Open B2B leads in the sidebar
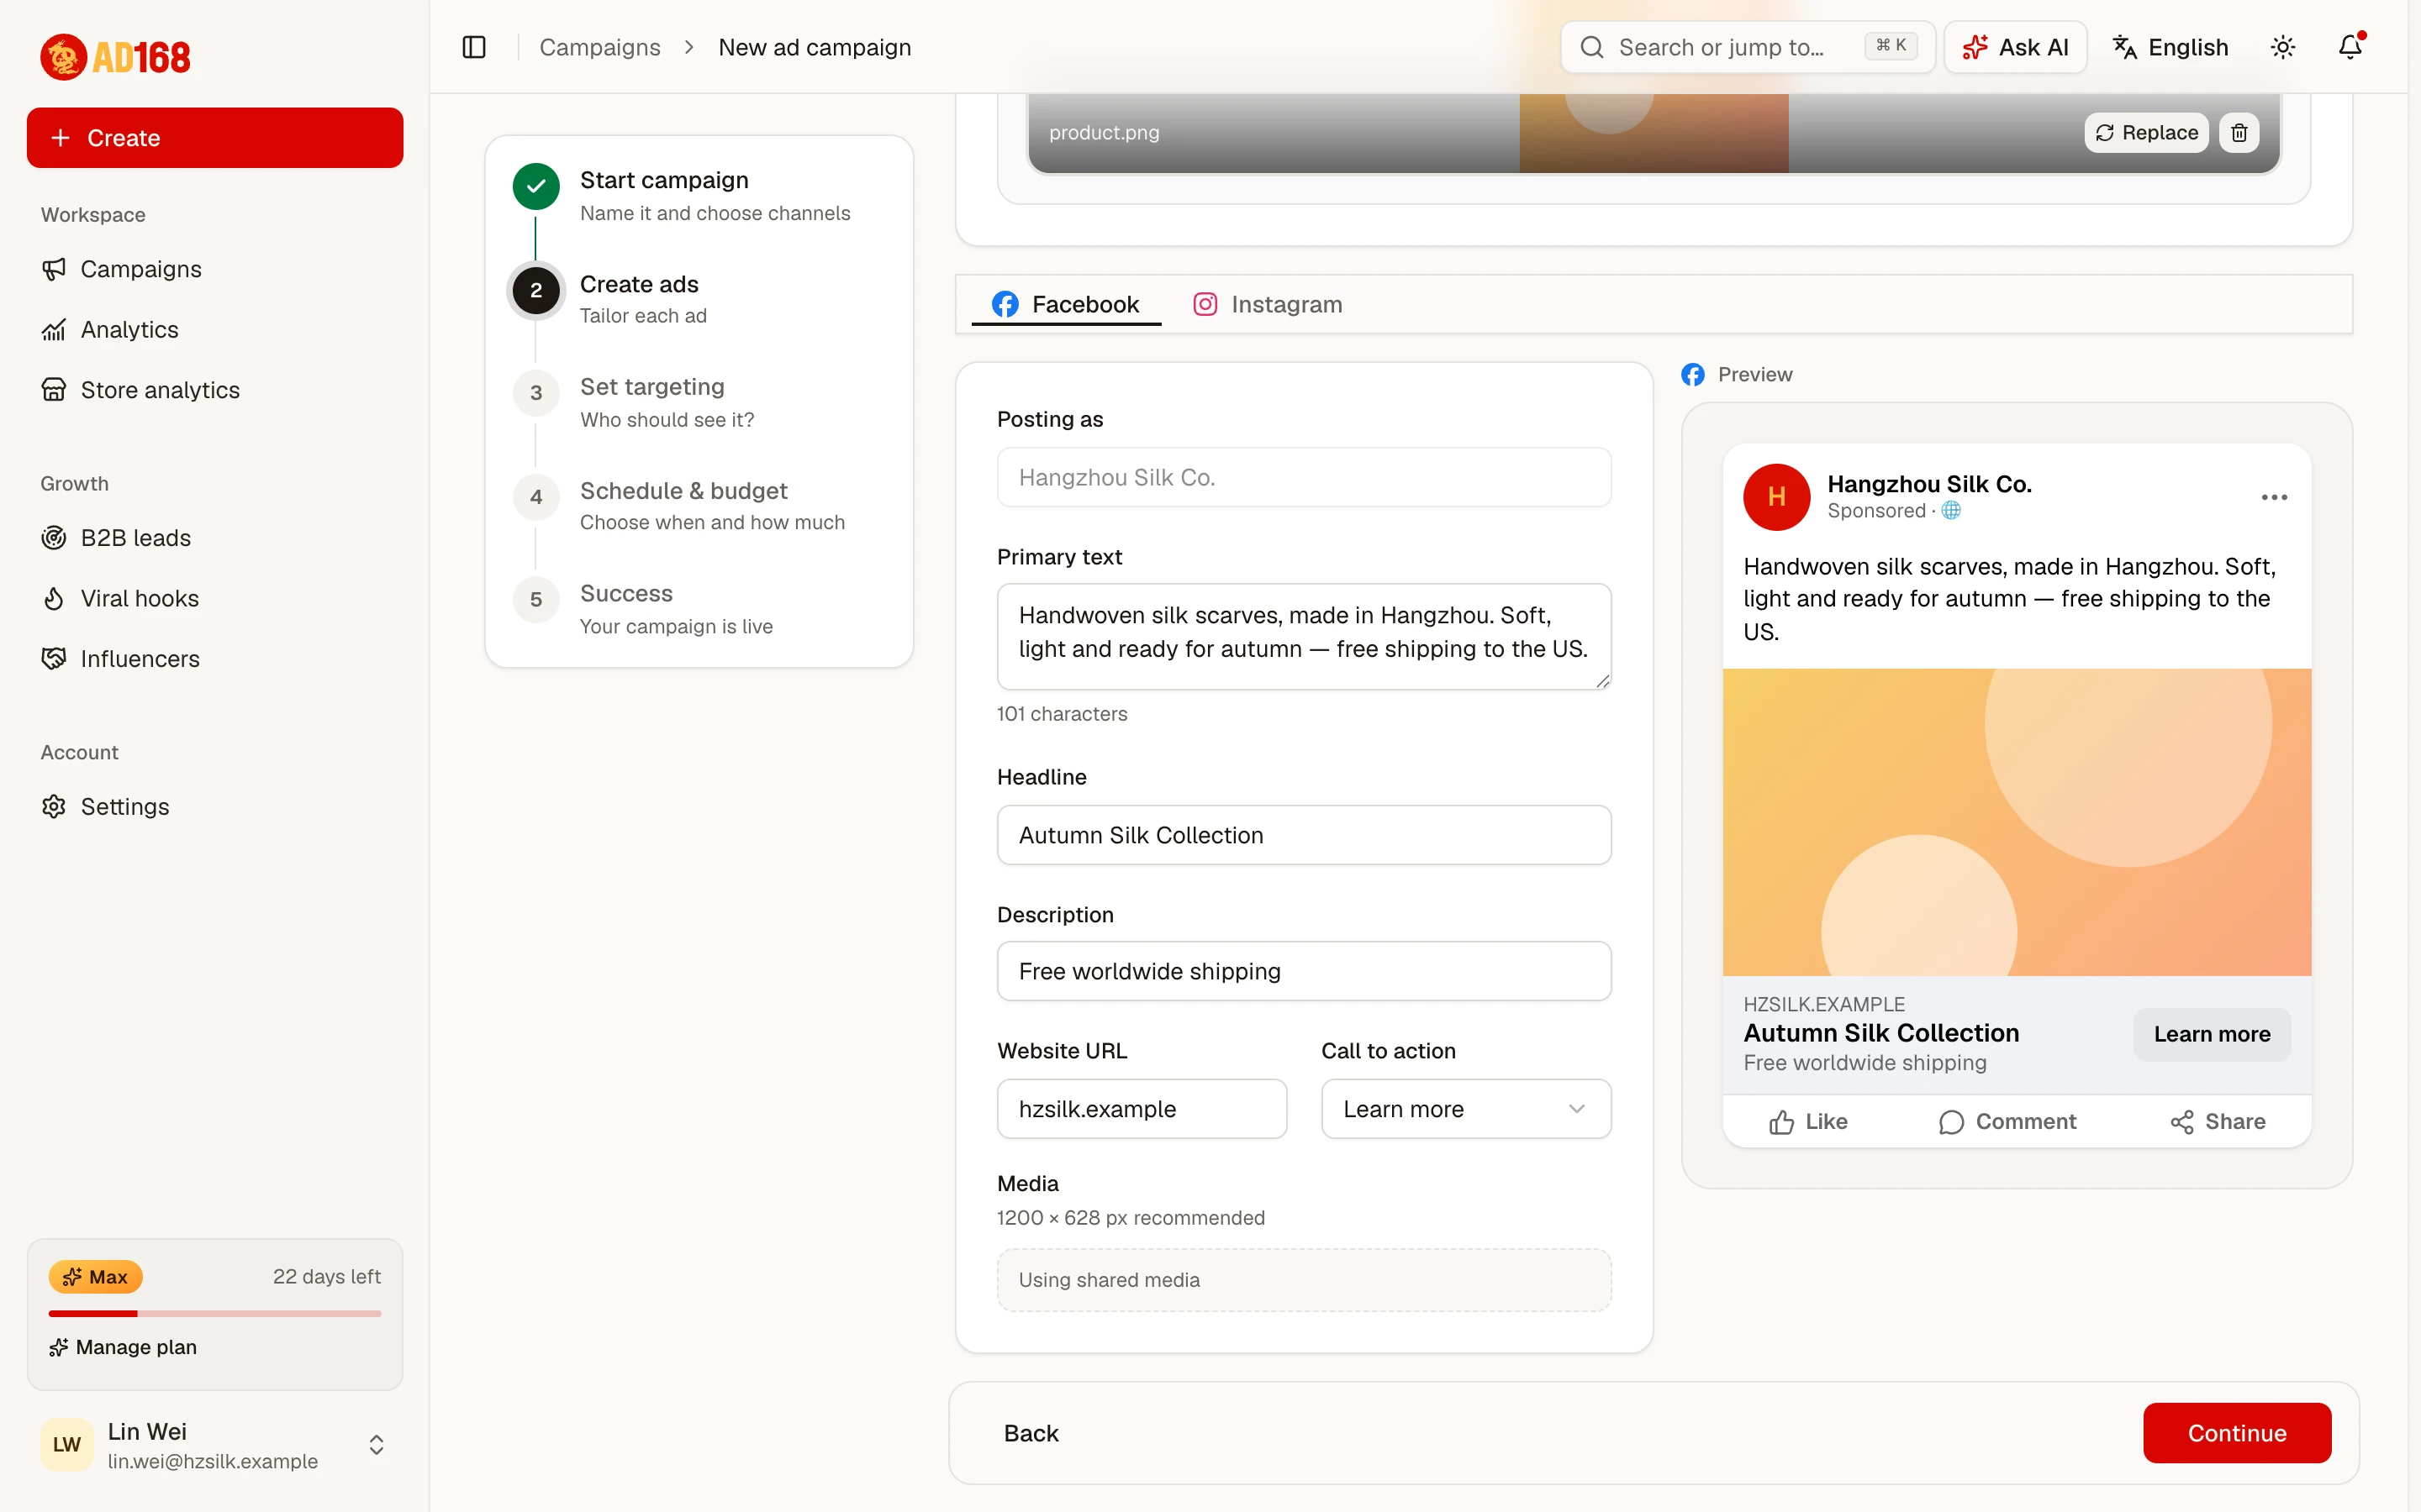 click(215, 538)
